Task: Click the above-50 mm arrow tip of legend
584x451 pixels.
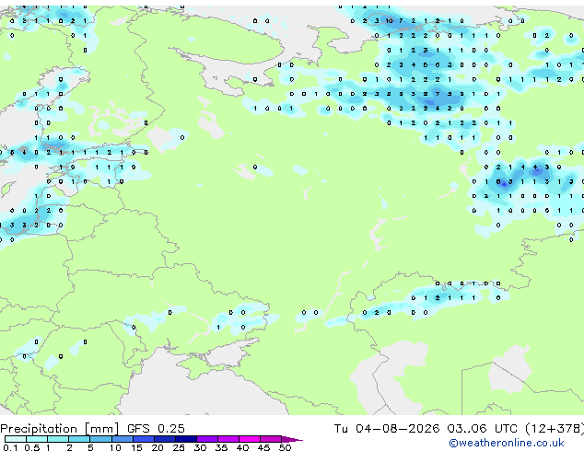Action: (292, 439)
